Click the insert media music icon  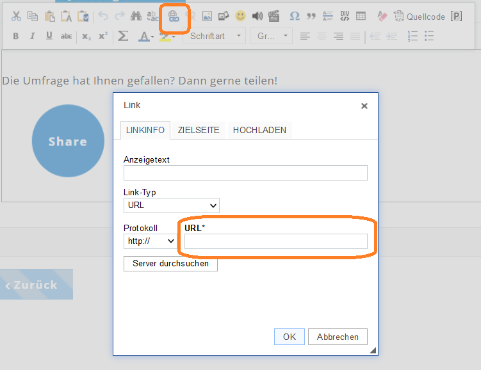click(224, 16)
